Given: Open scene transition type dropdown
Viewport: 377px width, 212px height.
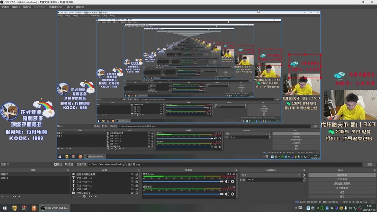Looking at the screenshot, I should click(270, 175).
